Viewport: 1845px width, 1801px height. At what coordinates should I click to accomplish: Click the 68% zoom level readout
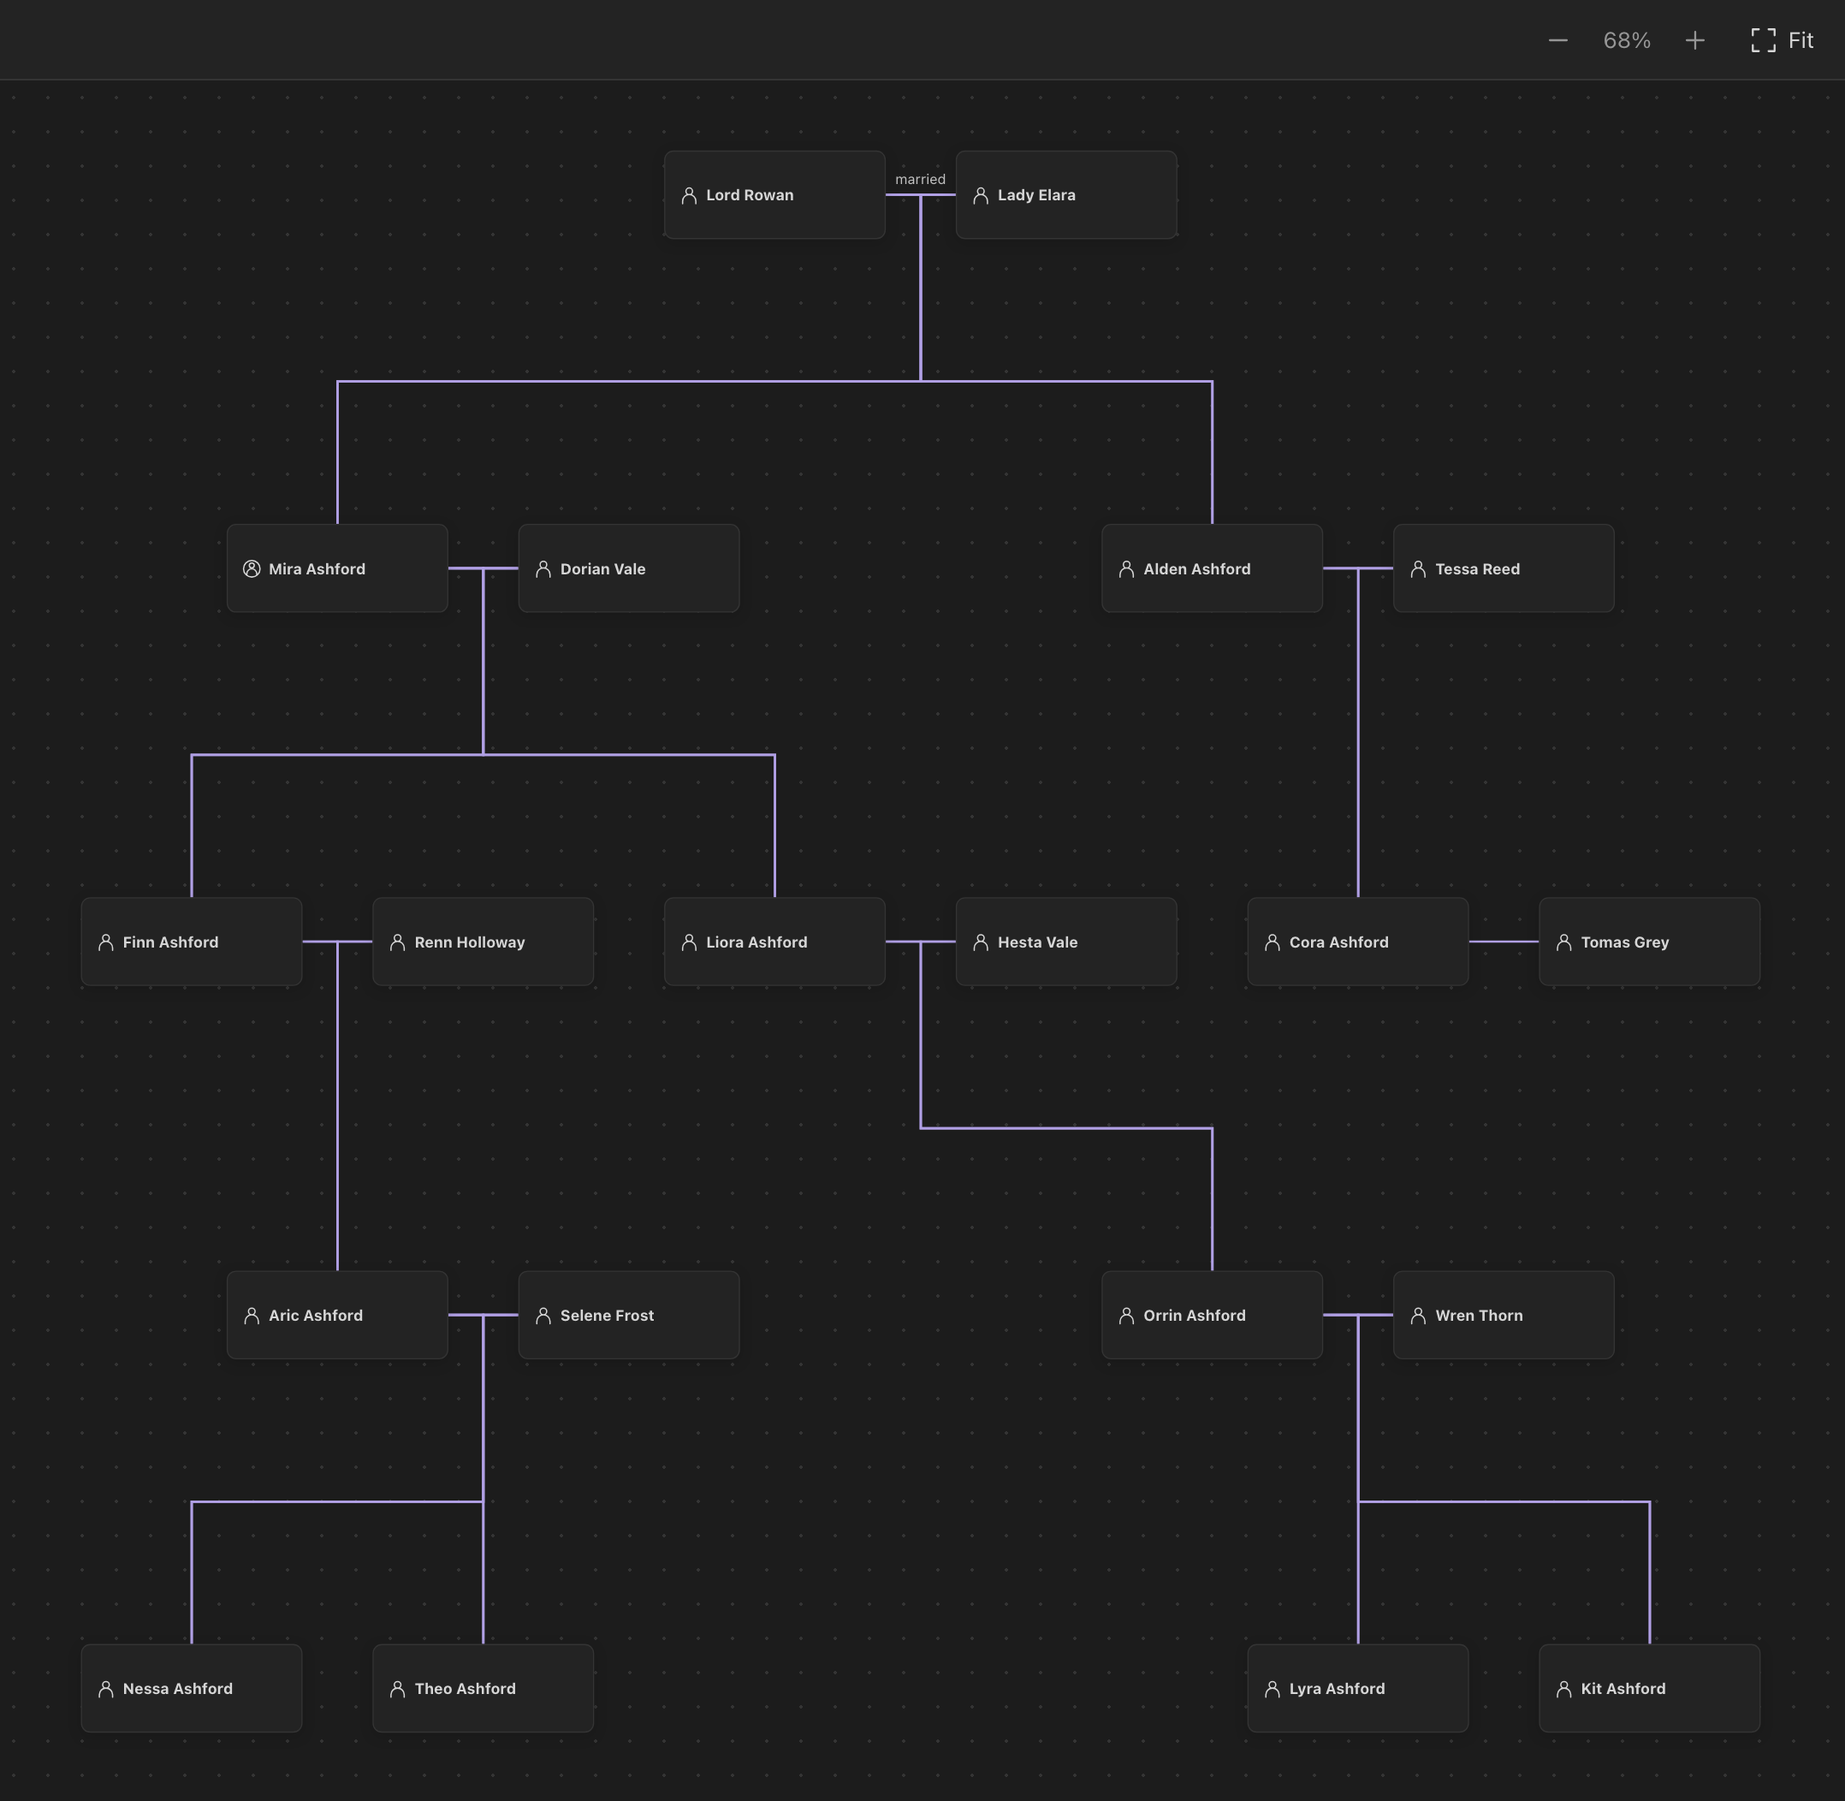click(x=1627, y=41)
